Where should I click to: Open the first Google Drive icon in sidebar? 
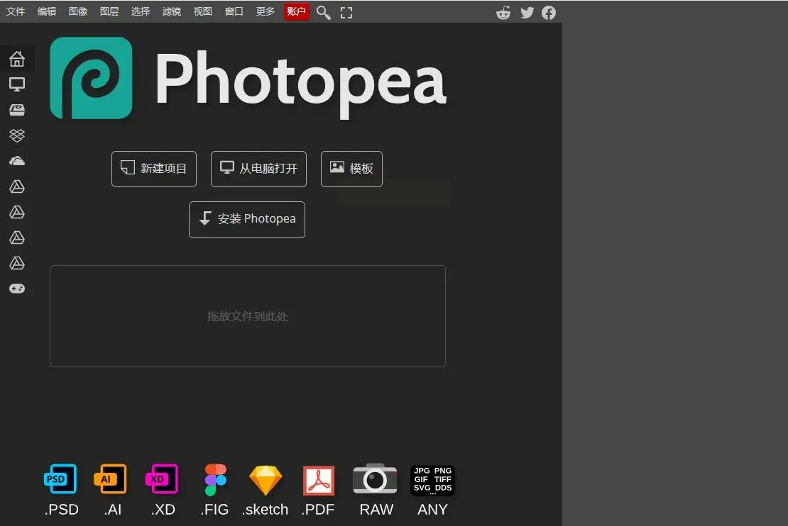17,186
